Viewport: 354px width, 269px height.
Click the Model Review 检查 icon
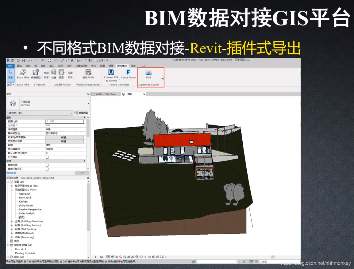(x=54, y=72)
